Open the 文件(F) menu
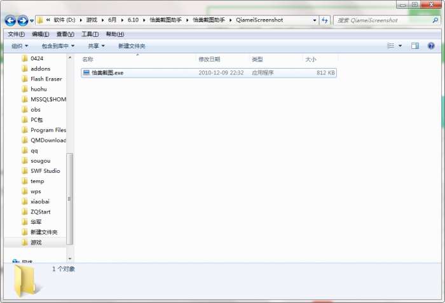This screenshot has height=303, width=445. click(16, 34)
